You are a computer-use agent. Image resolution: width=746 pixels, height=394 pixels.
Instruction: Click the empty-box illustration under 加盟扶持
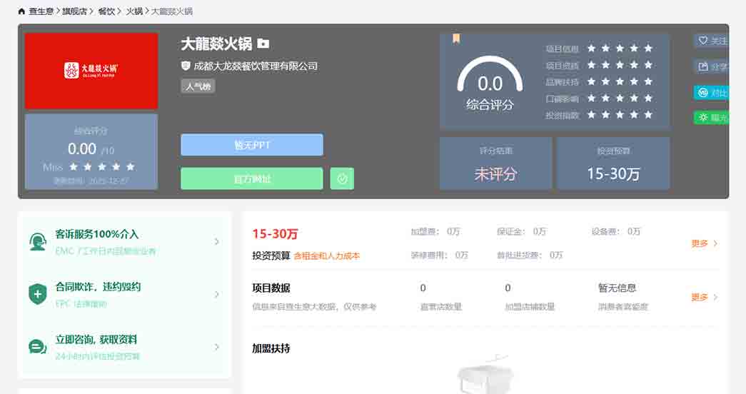click(486, 373)
